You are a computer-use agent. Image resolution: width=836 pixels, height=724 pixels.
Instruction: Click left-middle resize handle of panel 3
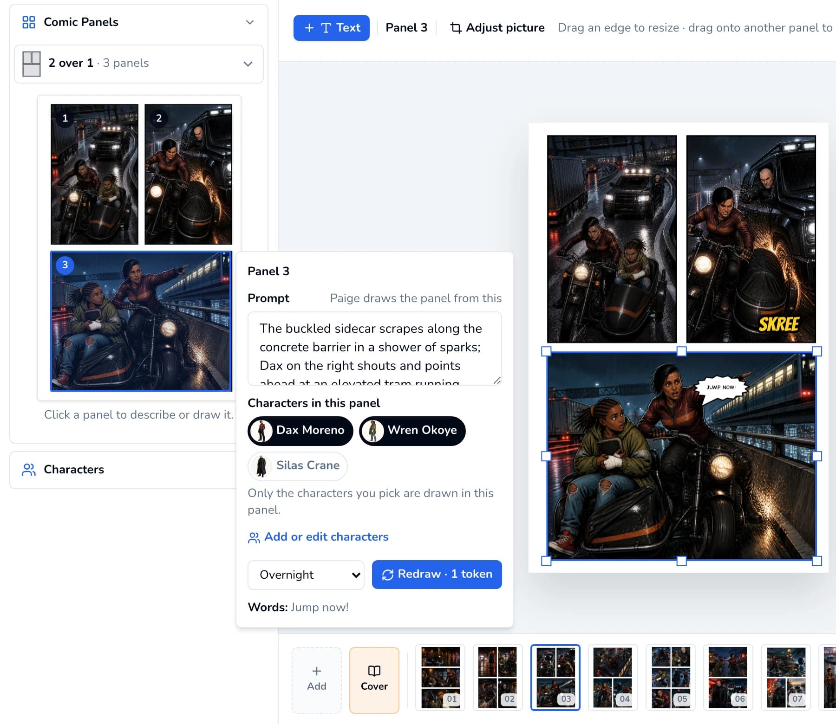[547, 456]
